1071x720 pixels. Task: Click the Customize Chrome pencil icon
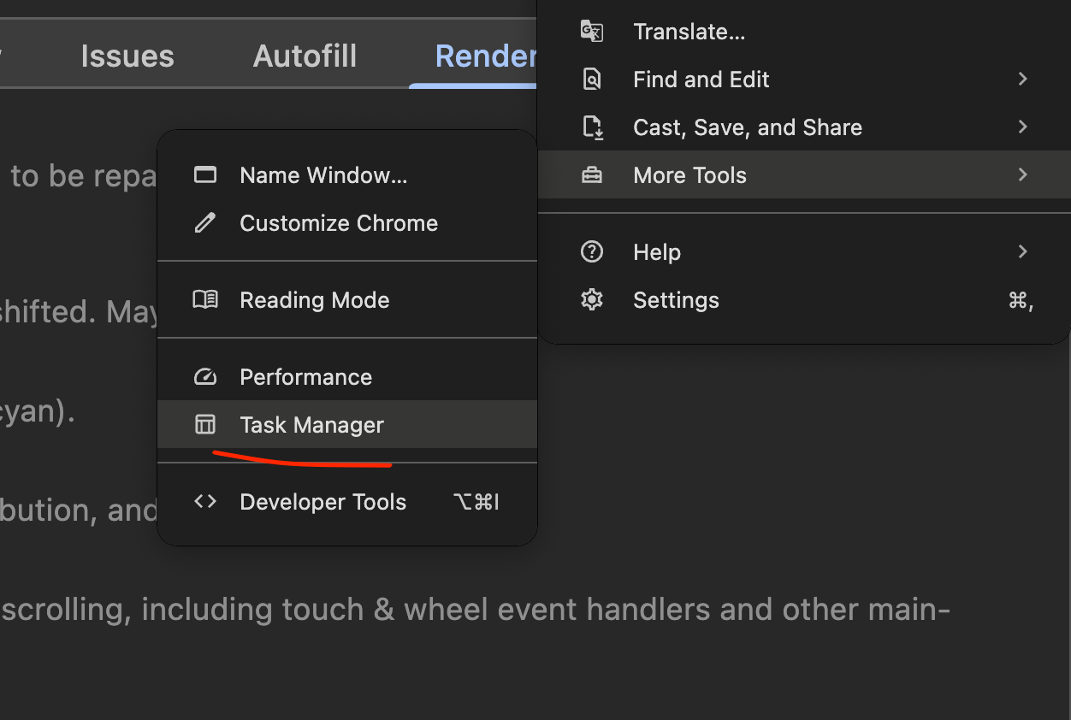click(205, 223)
